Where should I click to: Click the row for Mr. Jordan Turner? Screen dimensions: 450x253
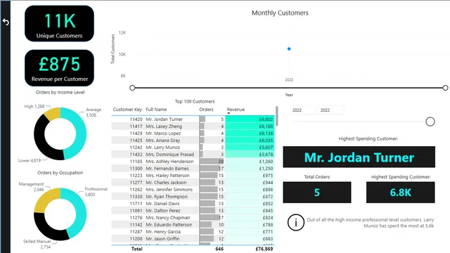193,119
